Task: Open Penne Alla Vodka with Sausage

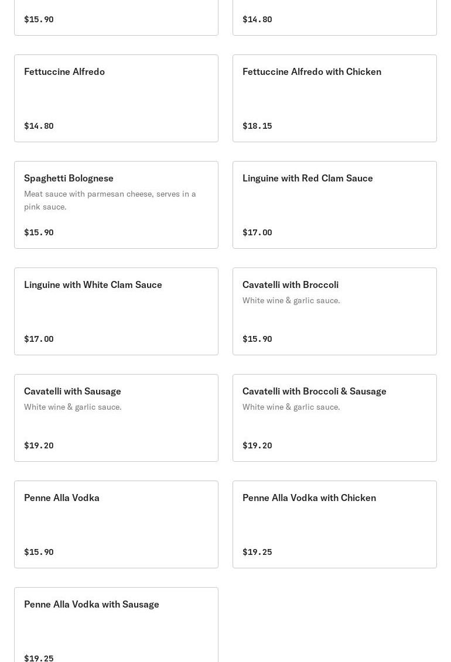Action: click(116, 625)
